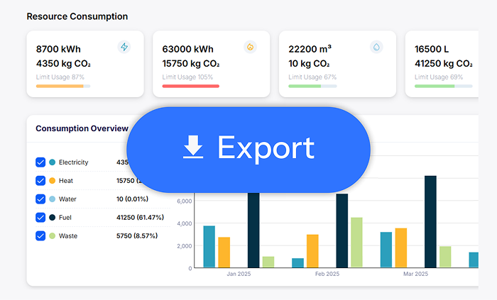Click the Waste value 5750 (8.57%)
The image size is (497, 300).
[x=137, y=235]
